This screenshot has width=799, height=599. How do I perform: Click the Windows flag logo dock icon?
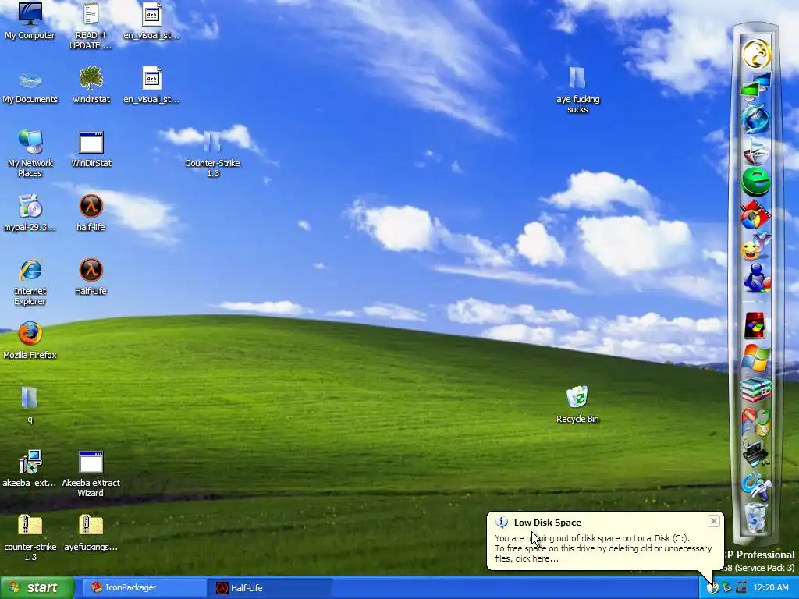click(755, 358)
